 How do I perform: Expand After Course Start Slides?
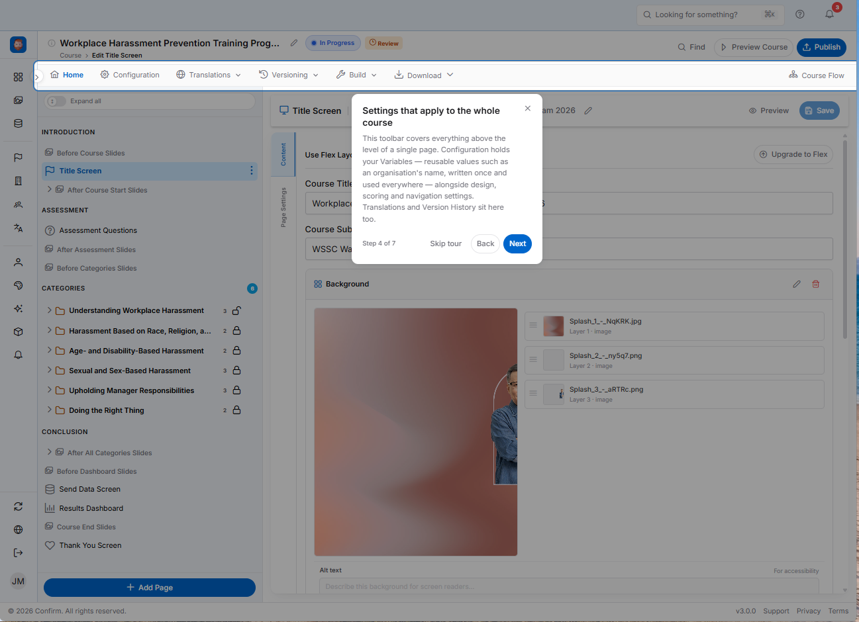click(x=50, y=189)
